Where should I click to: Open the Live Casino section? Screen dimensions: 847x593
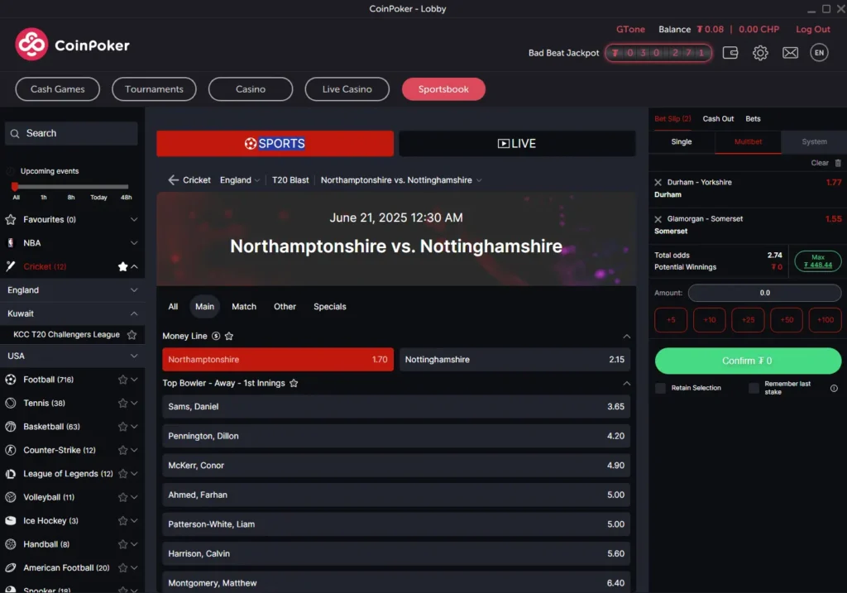coord(347,89)
